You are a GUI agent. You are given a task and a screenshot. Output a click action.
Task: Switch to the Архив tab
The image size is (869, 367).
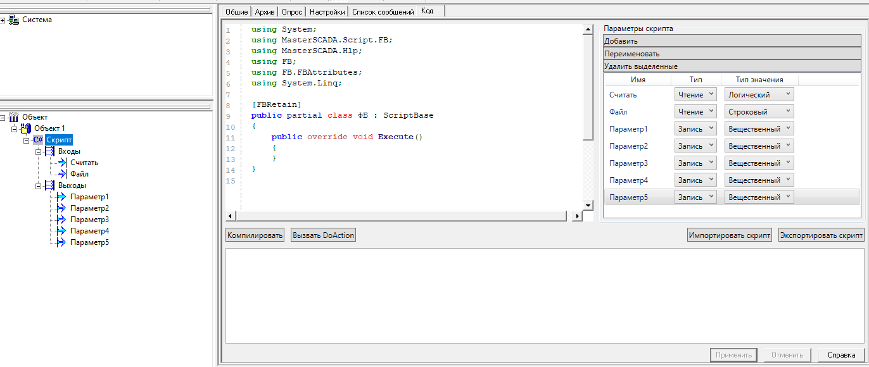[265, 12]
